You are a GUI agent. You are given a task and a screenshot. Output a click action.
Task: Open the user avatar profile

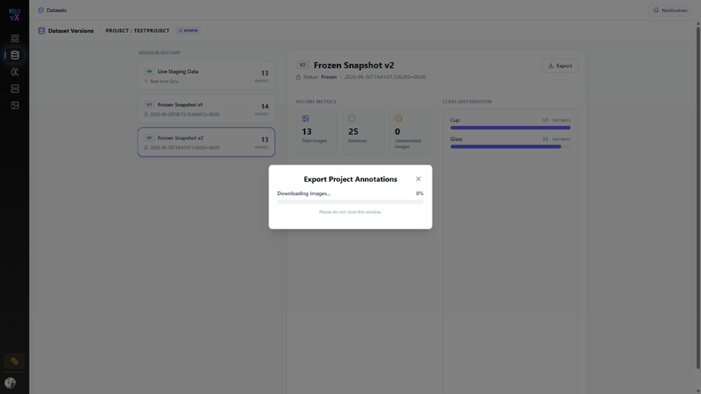(10, 382)
